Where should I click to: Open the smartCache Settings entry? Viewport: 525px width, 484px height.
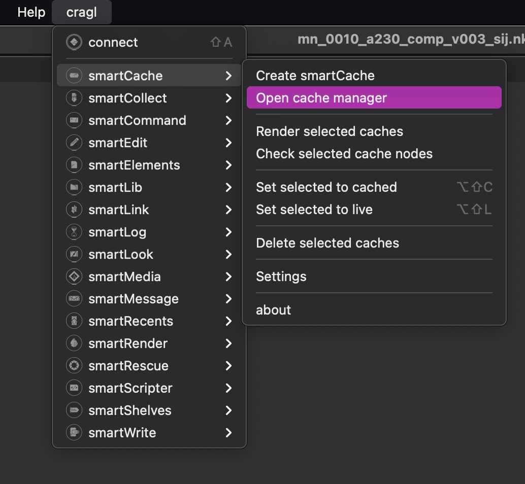(281, 276)
